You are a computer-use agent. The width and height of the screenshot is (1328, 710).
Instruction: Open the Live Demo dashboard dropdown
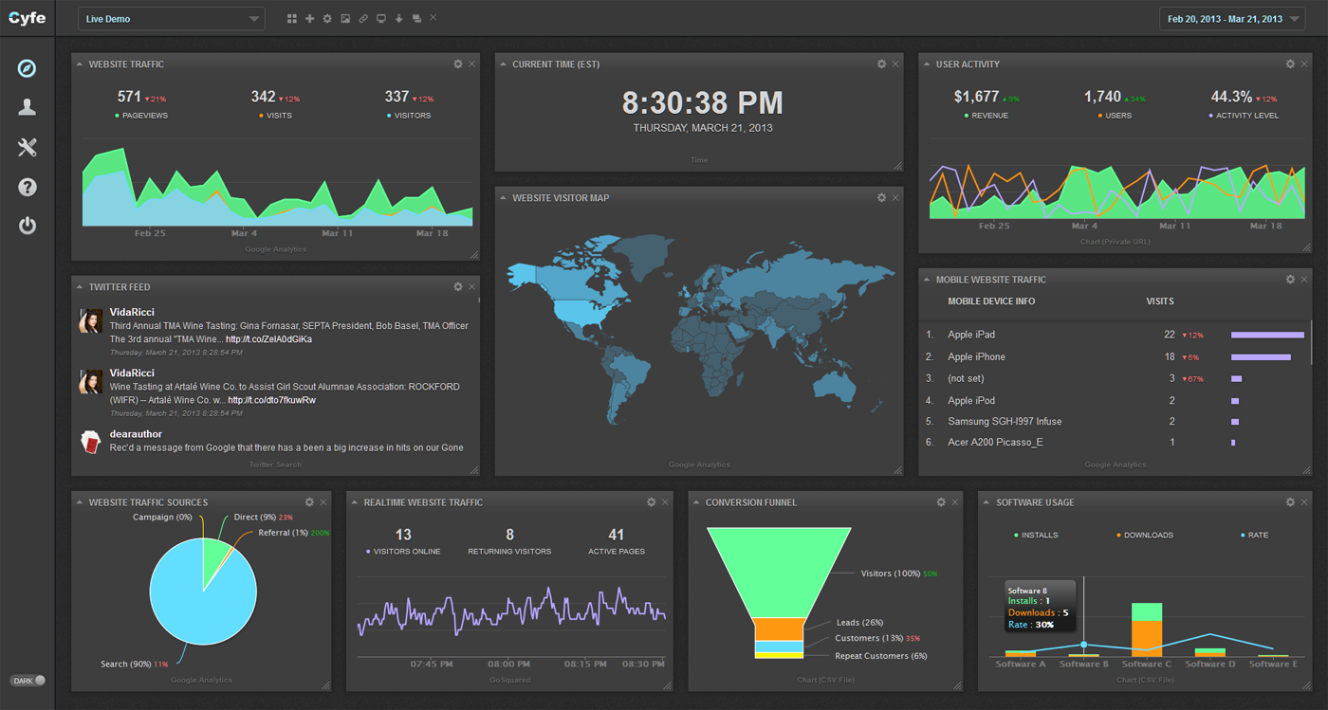tap(172, 19)
